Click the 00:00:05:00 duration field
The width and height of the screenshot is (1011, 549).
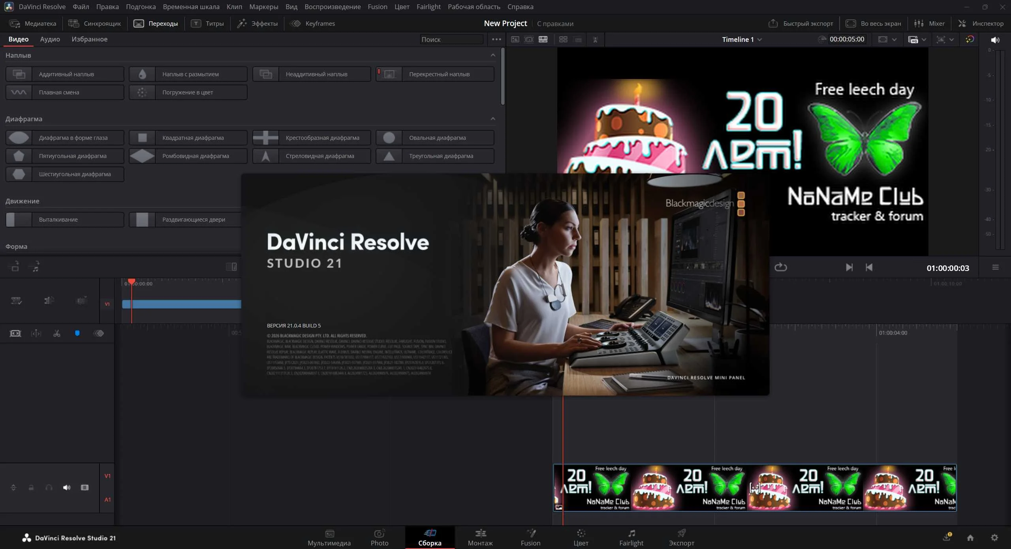tap(847, 39)
